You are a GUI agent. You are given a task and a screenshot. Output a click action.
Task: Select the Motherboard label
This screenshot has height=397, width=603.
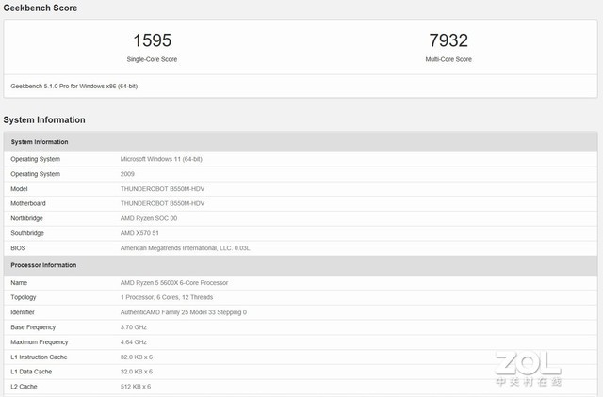pos(28,203)
